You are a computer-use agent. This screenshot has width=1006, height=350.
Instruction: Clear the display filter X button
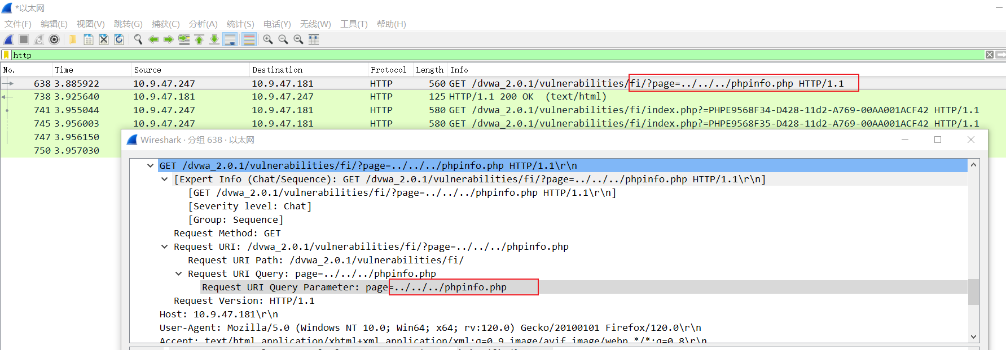pyautogui.click(x=990, y=55)
